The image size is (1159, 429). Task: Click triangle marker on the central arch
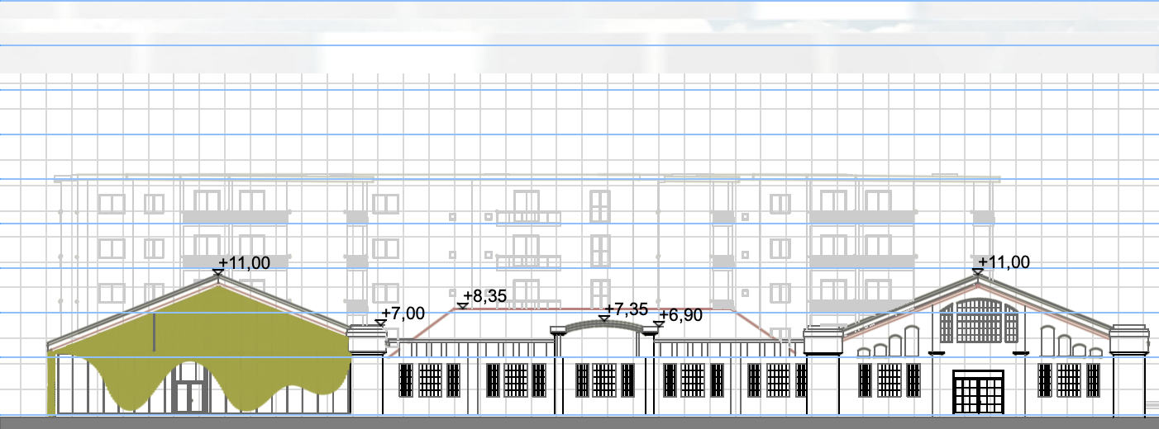coord(604,318)
